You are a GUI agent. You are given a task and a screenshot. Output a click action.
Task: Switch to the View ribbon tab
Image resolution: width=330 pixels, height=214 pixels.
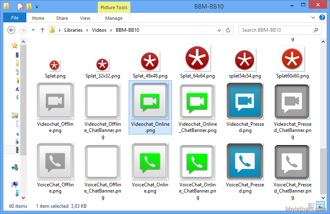coord(85,18)
